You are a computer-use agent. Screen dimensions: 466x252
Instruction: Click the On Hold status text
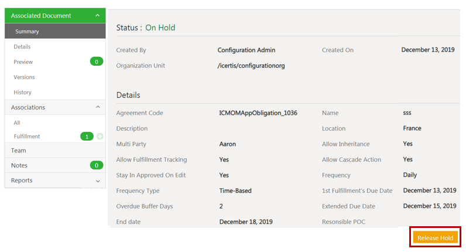160,28
